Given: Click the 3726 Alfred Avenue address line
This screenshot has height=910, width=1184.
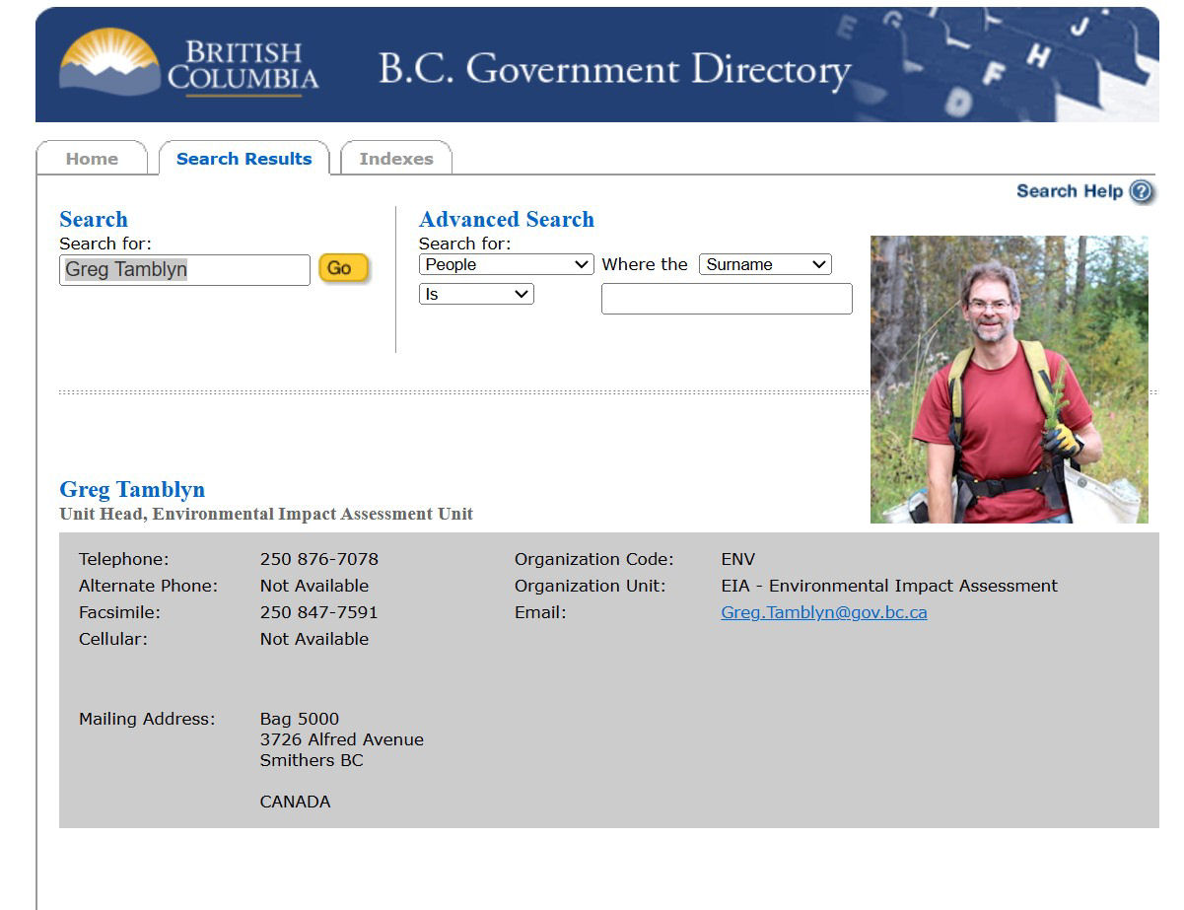Looking at the screenshot, I should pos(341,739).
